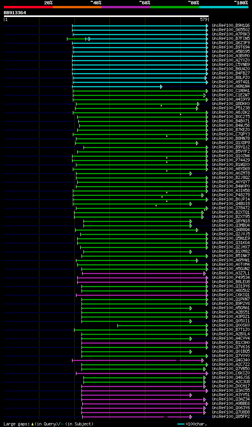Click the green alignment bar for P51238
Viewport: 252px width, 427px height.
[x=137, y=108]
